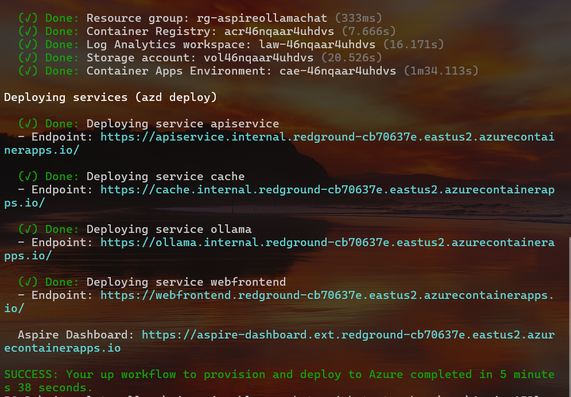This screenshot has width=571, height=397.
Task: Click the 'Container Registry: acr46nqaar4uhdvs' text
Action: pos(210,32)
